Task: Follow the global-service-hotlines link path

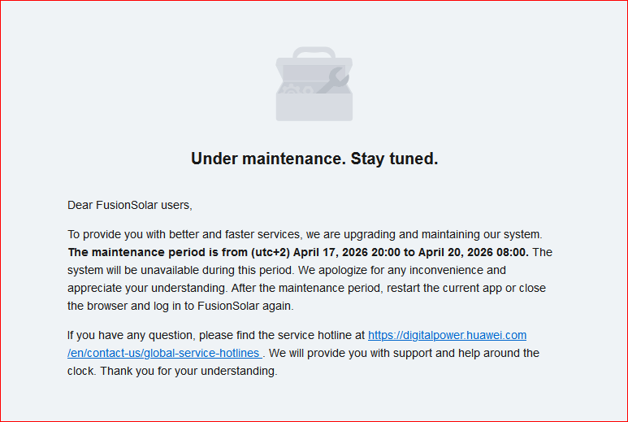Action: pyautogui.click(x=163, y=354)
